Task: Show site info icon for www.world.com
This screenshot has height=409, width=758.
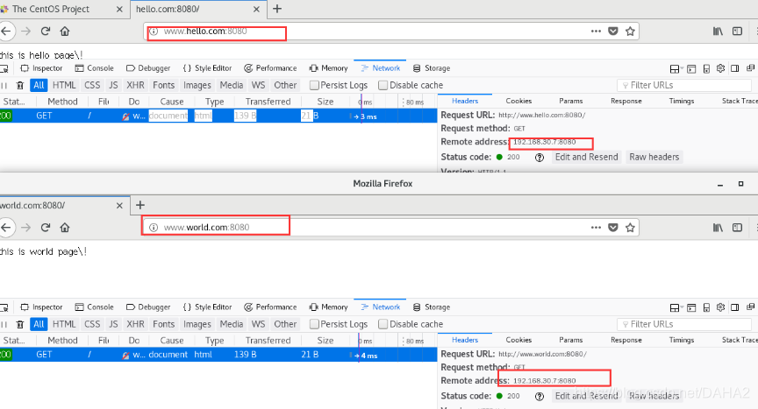Action: pyautogui.click(x=154, y=227)
